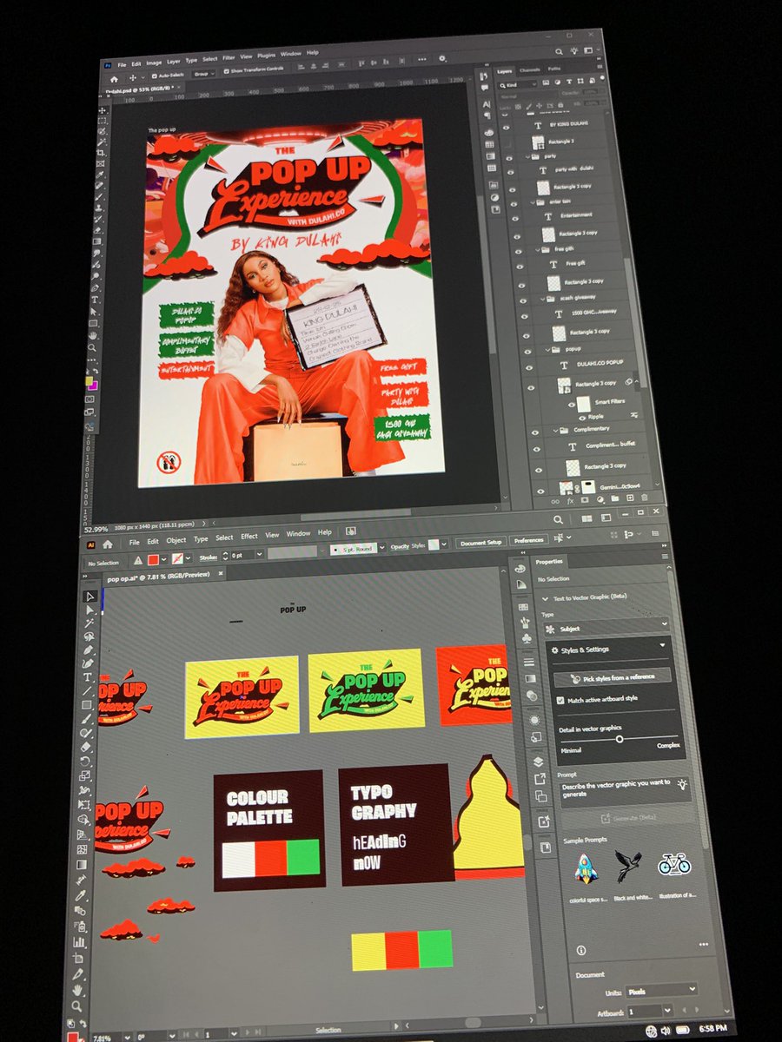Open Illustrator's Layers panel icon

pyautogui.click(x=539, y=762)
